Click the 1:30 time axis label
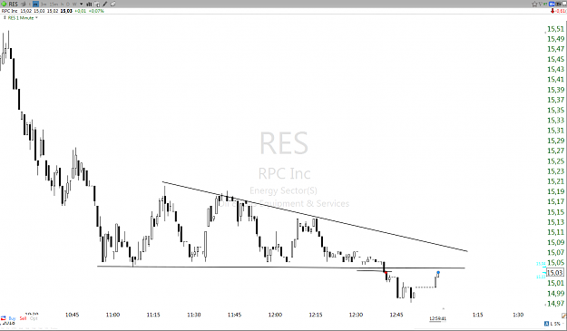This screenshot has height=331, width=567. point(518,315)
